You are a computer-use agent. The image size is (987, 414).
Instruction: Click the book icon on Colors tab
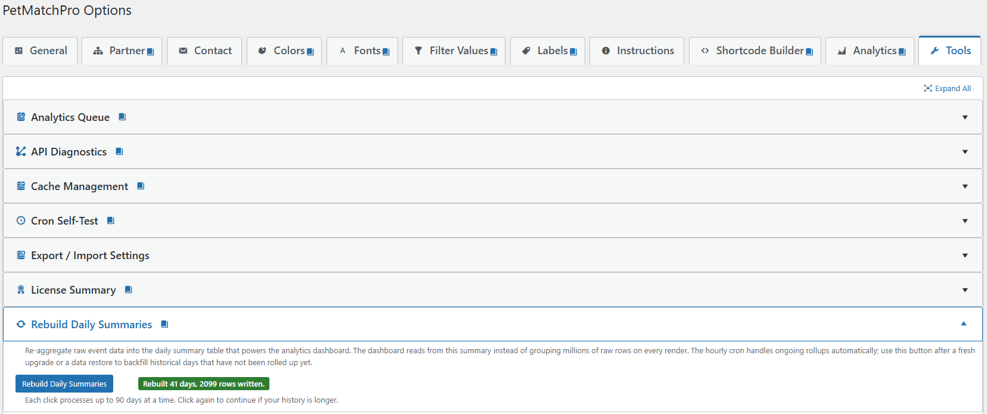click(310, 52)
